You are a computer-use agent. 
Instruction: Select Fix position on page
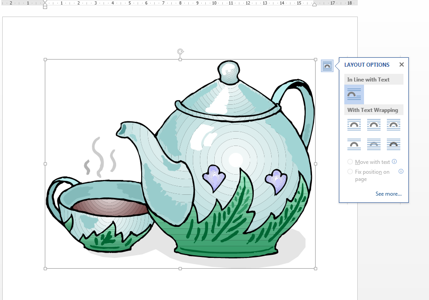click(350, 171)
